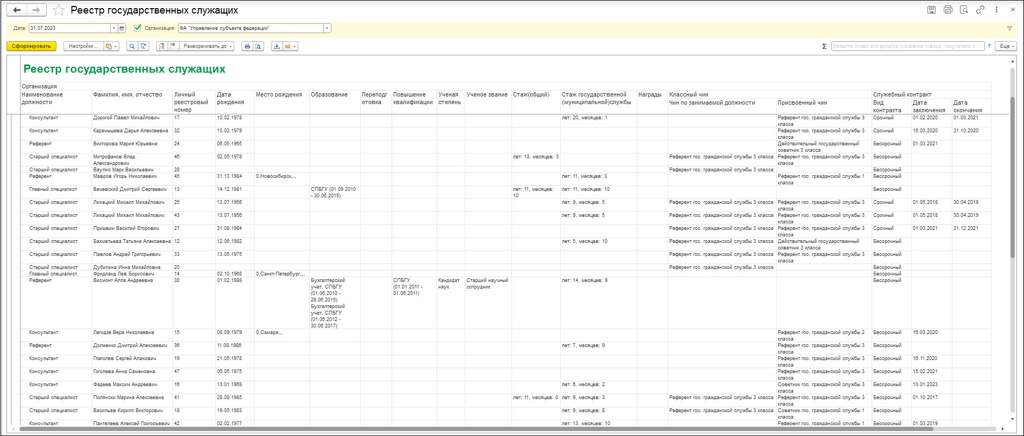
Task: Click the floppy disk save icon in the title bar
Action: 931,10
